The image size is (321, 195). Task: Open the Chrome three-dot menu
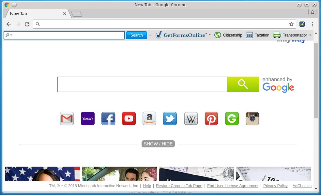point(312,24)
